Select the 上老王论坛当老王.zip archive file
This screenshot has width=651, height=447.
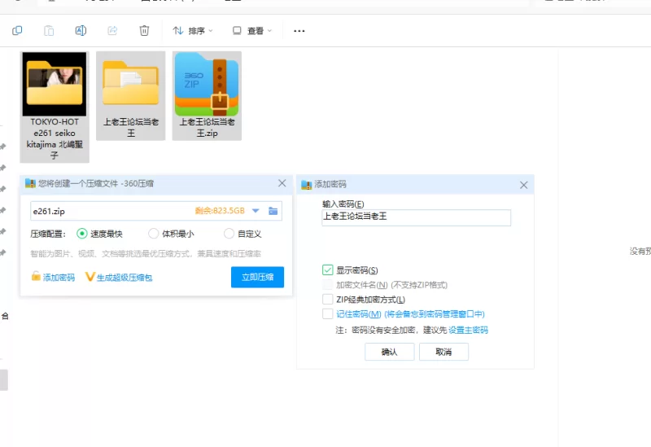click(207, 95)
